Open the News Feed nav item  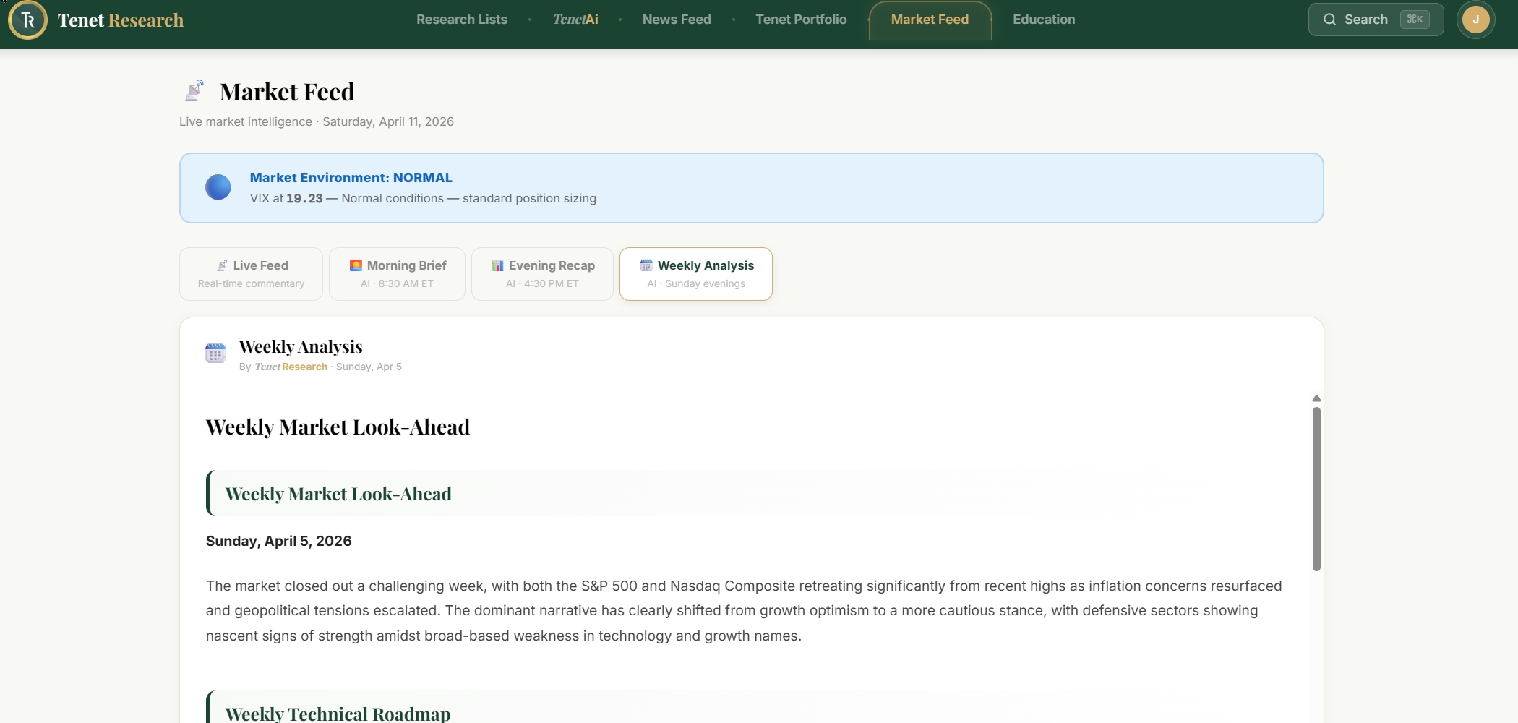677,20
